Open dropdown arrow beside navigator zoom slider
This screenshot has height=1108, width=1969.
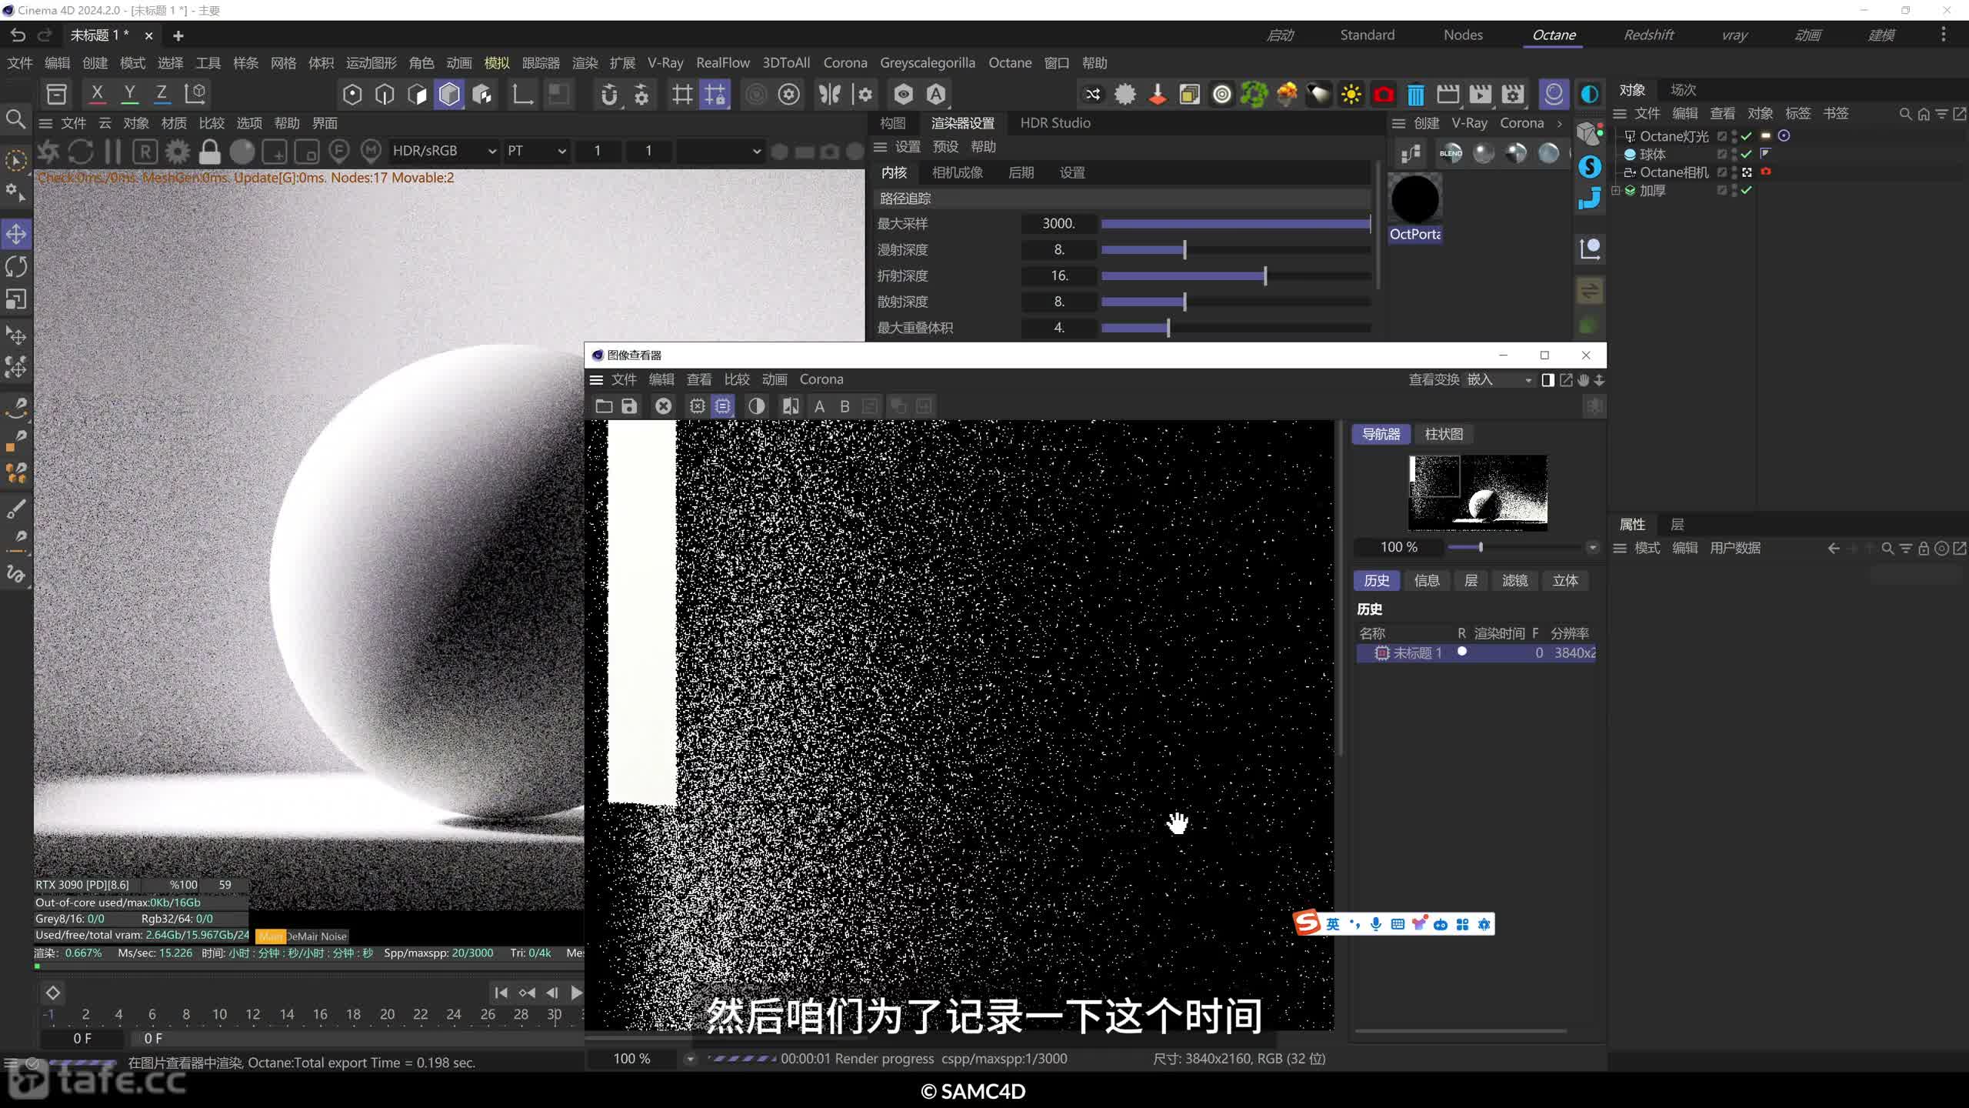point(1592,547)
